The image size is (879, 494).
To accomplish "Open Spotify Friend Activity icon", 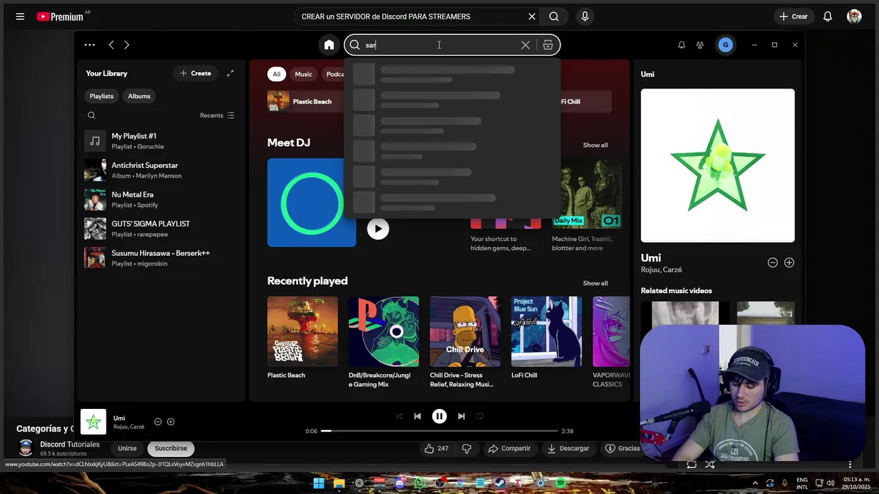I will 700,45.
